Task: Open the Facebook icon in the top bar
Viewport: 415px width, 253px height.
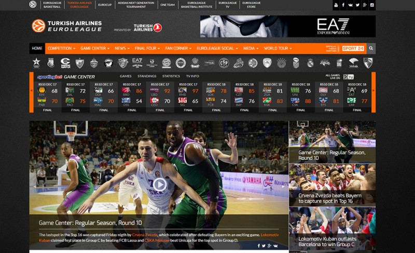Action: 343,5
